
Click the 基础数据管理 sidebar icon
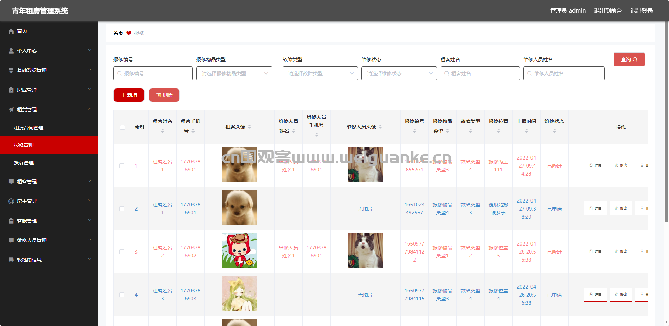click(x=11, y=70)
